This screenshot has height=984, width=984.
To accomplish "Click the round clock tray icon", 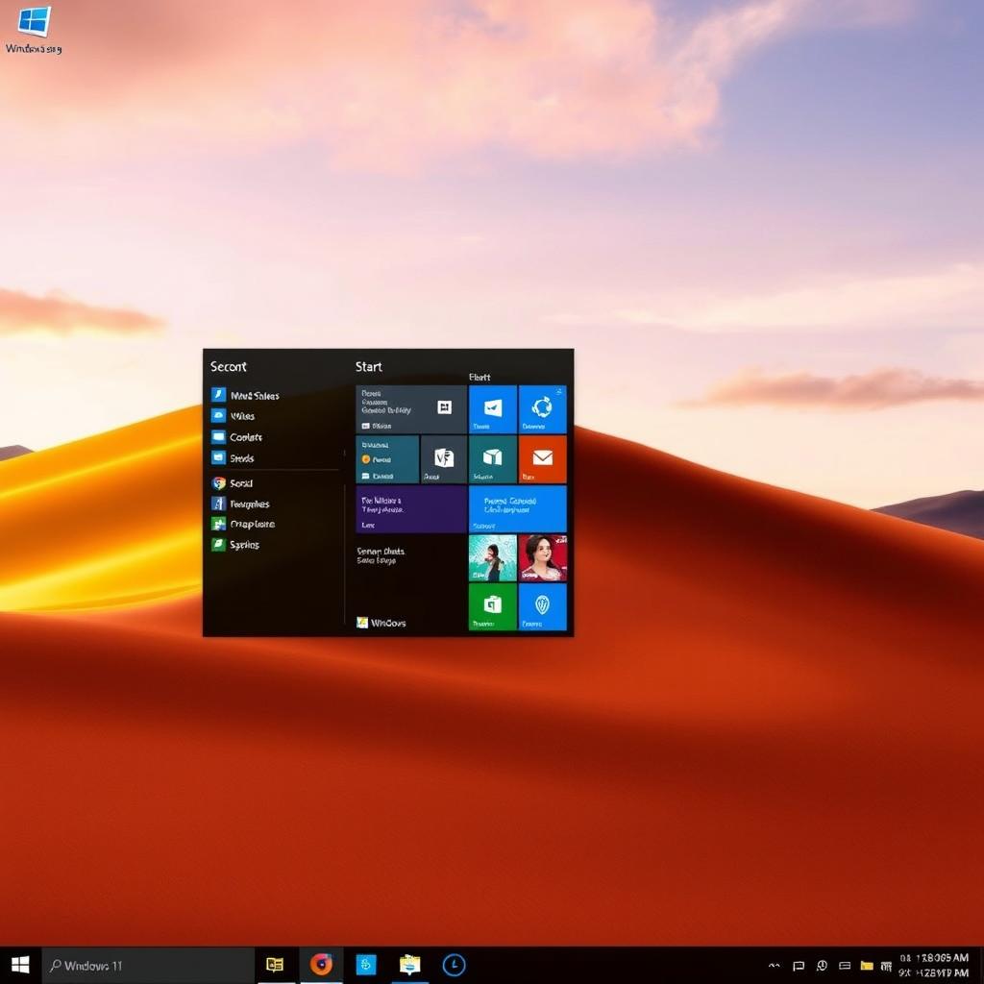I will [822, 965].
